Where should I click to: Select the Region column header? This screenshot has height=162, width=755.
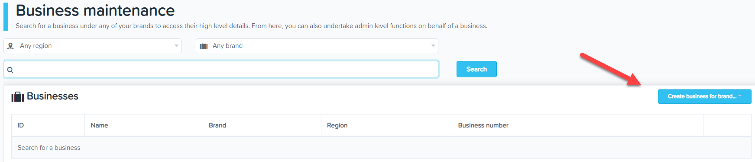point(337,125)
